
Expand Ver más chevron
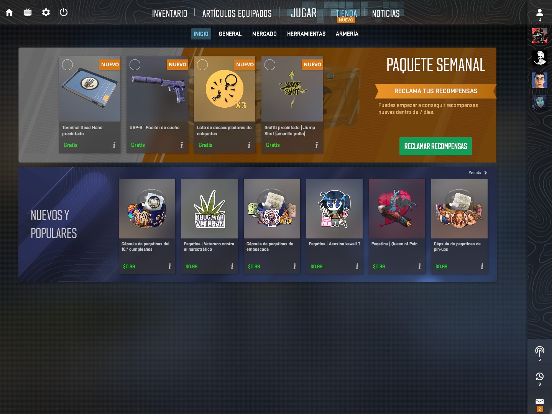tap(486, 173)
